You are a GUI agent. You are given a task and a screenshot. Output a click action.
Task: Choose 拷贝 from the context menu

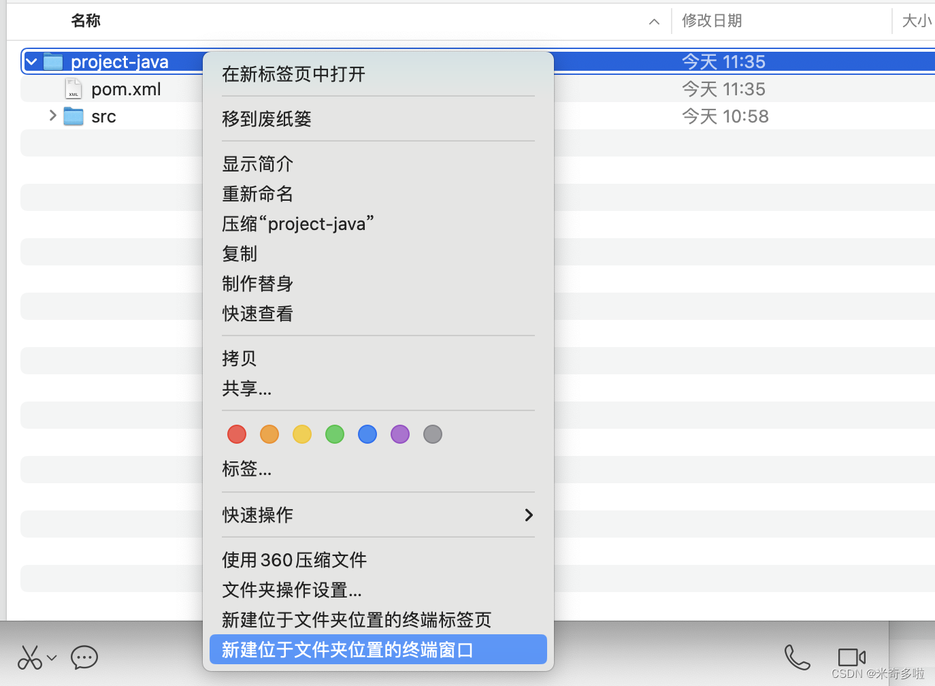click(378, 358)
